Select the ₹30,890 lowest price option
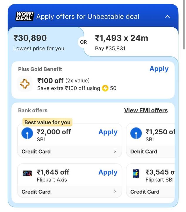This screenshot has height=212, width=186. point(39,43)
